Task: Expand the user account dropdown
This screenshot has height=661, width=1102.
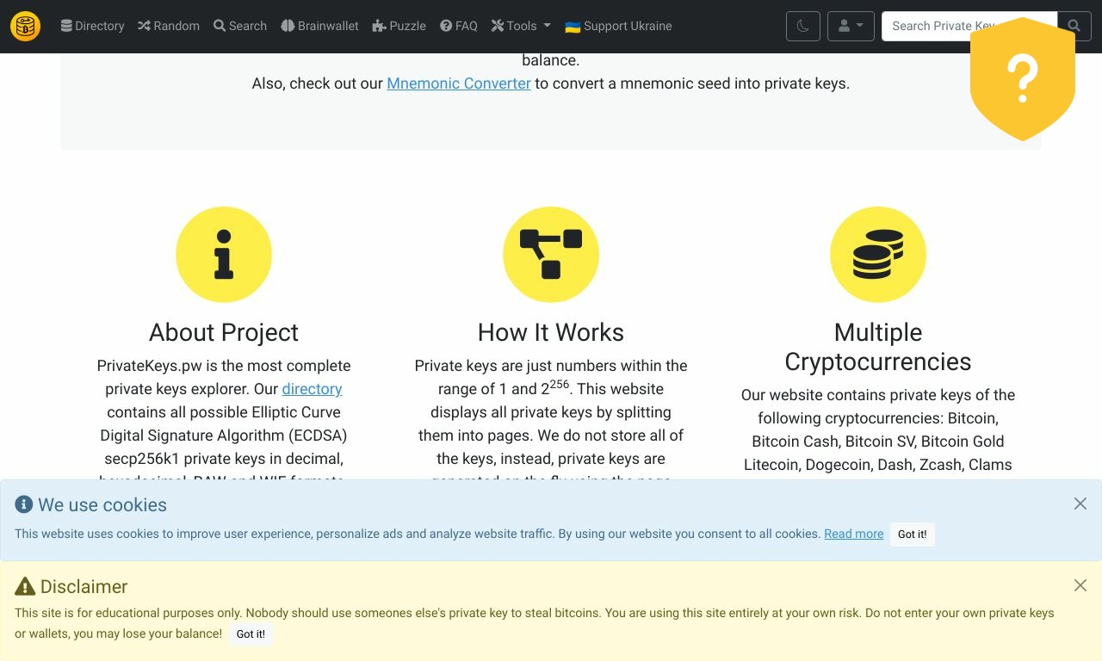Action: tap(851, 26)
